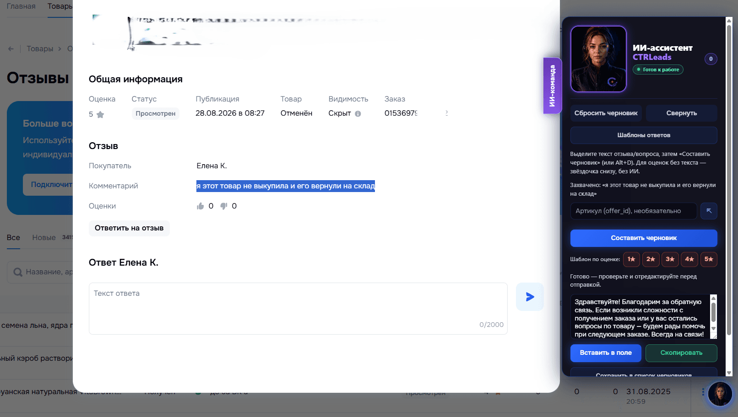Click the highlighted review comment text
Screen dimensions: 738x417
[x=286, y=186]
